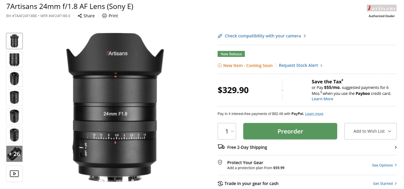Click Get Started for trade-in
This screenshot has width=404, height=189.
383,183
